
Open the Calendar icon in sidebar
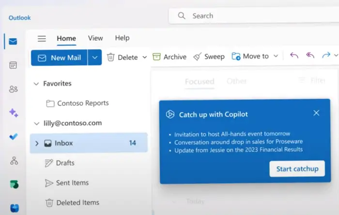tap(13, 65)
